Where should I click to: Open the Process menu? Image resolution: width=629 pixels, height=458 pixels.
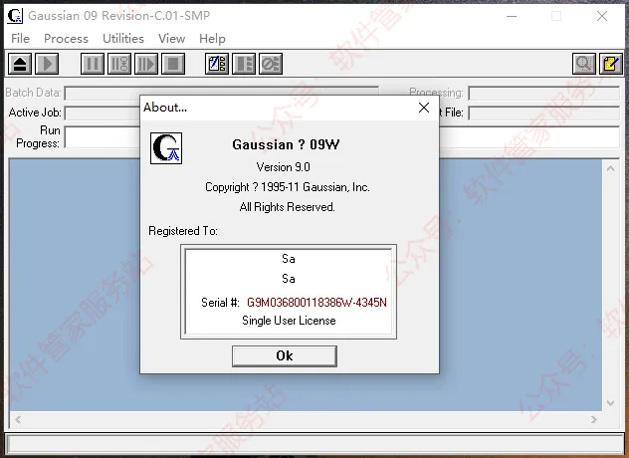coord(67,39)
